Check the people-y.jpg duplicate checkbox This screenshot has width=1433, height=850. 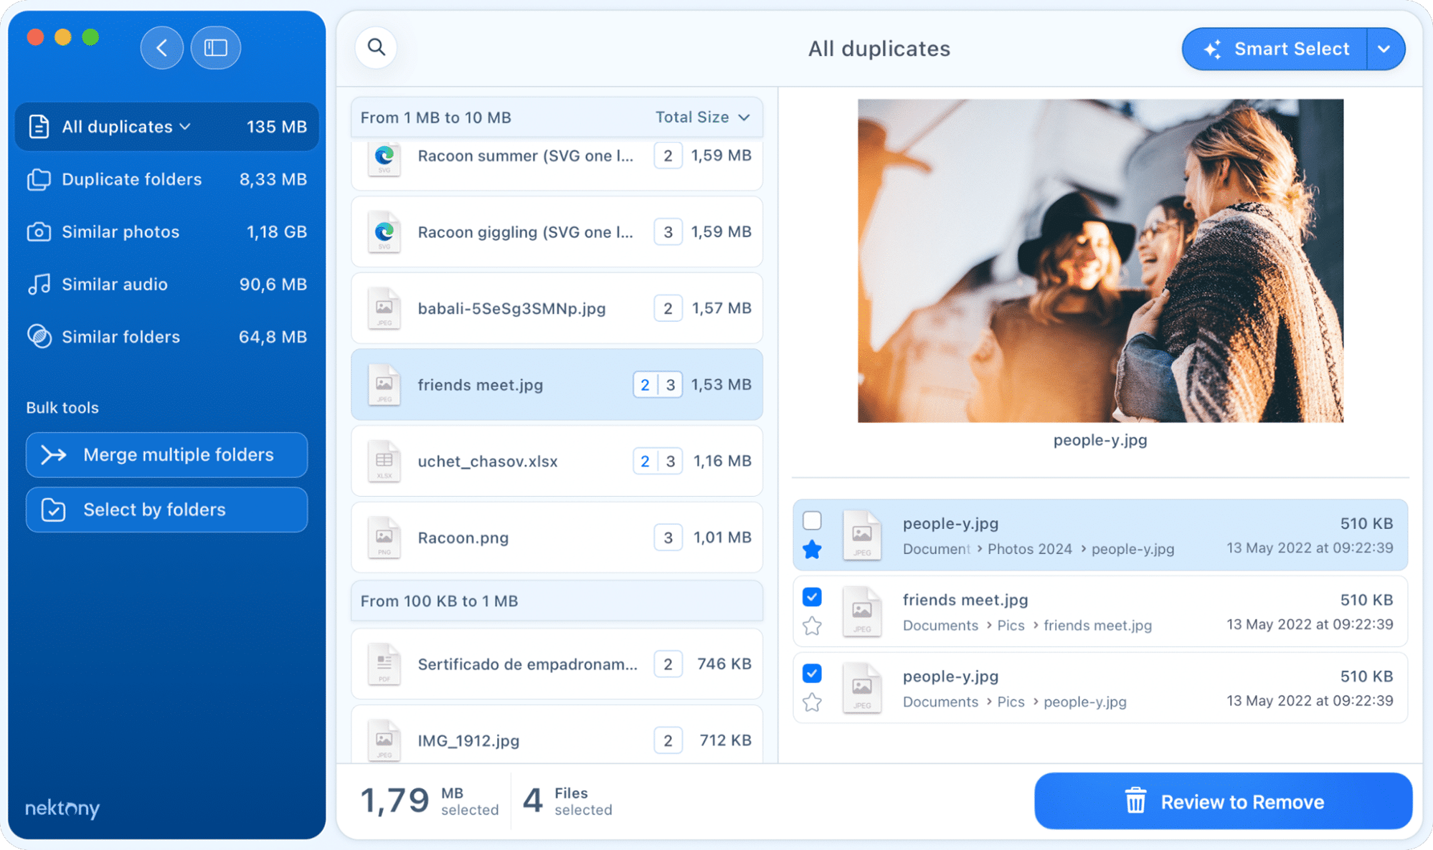coord(813,520)
